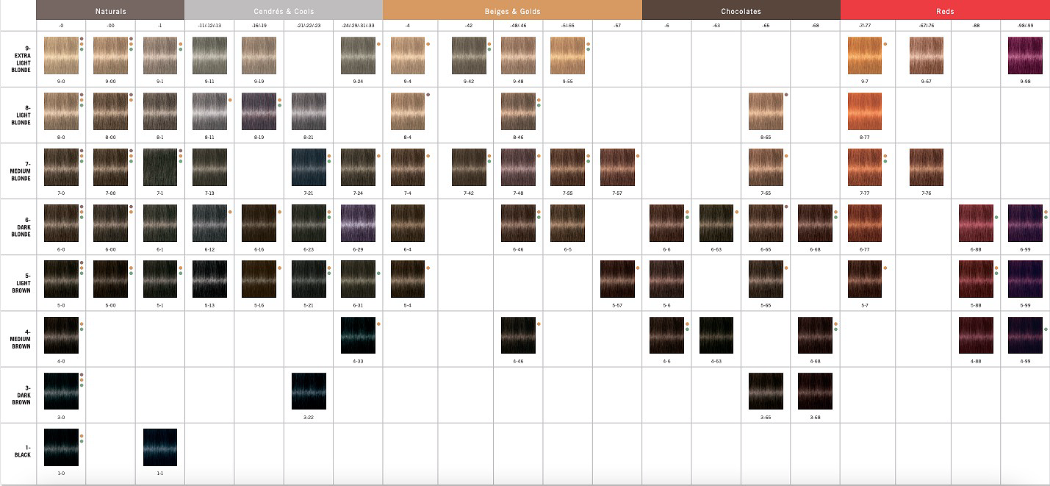1050x486 pixels.
Task: Choose the 8-65 chocolate swatch
Action: click(766, 111)
